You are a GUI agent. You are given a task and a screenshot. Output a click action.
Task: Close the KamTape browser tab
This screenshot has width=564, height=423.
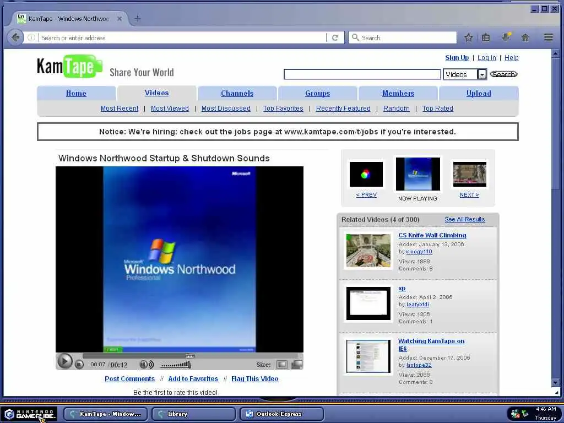[x=120, y=19]
